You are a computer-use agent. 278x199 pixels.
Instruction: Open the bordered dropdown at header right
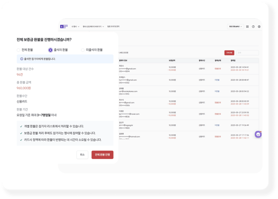[236, 27]
